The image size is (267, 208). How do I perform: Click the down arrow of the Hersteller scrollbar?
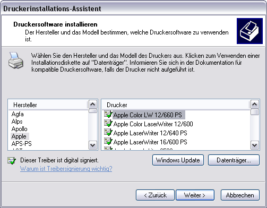pyautogui.click(x=93, y=145)
